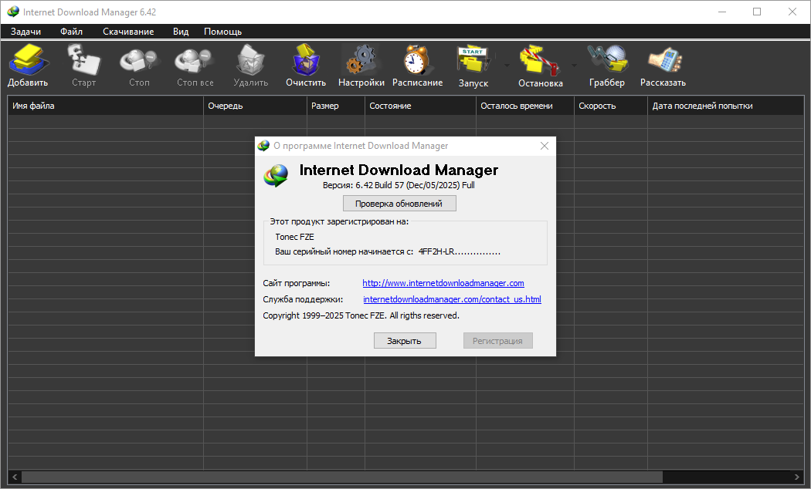Click the Очистить toolbar icon
The image size is (811, 489).
pyautogui.click(x=306, y=65)
